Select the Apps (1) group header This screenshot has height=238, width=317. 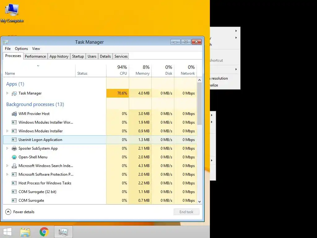coord(15,84)
